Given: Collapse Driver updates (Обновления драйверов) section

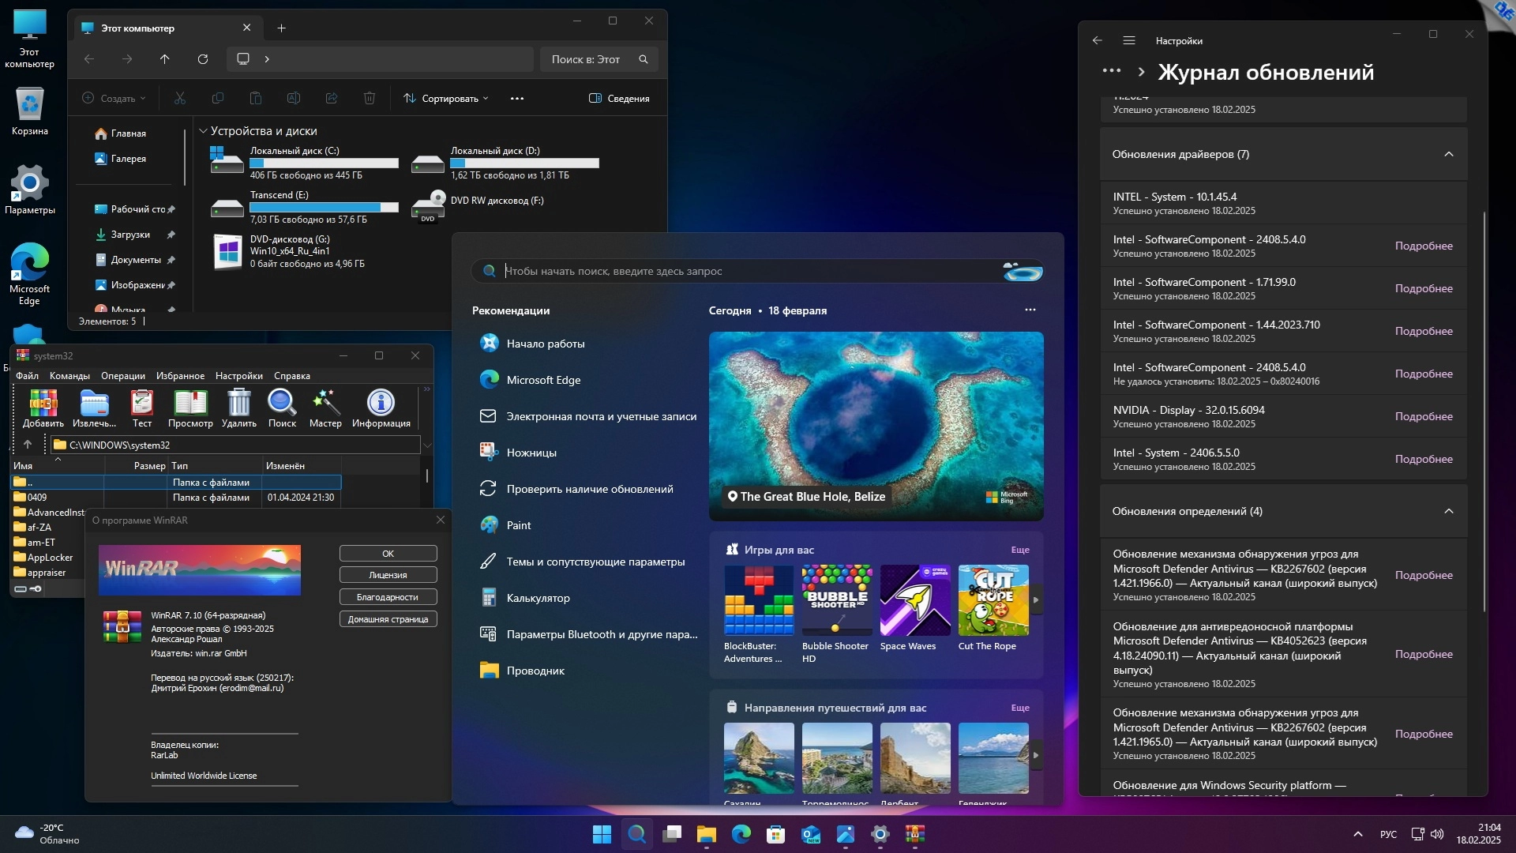Looking at the screenshot, I should point(1448,154).
